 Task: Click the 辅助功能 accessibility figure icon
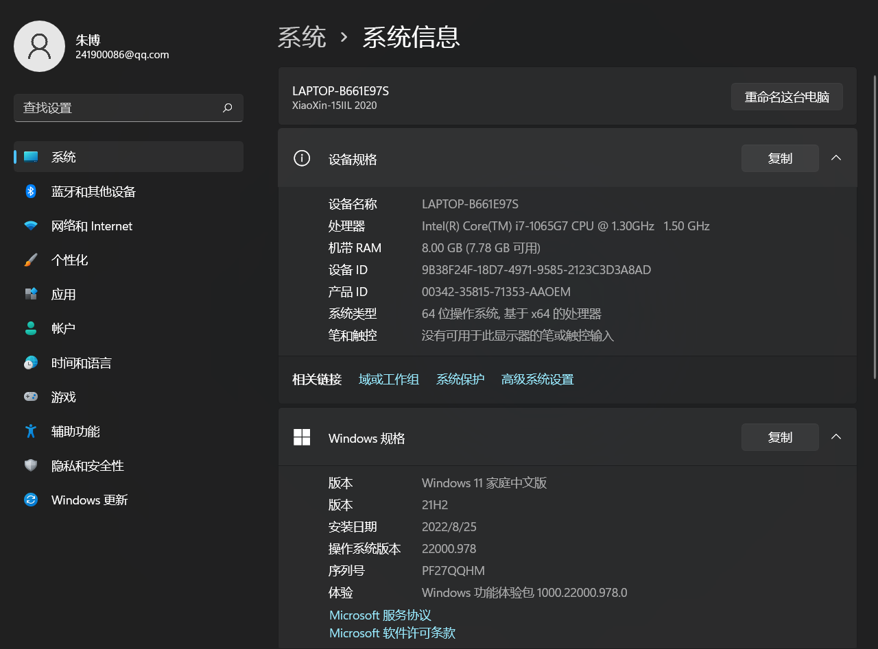point(31,431)
